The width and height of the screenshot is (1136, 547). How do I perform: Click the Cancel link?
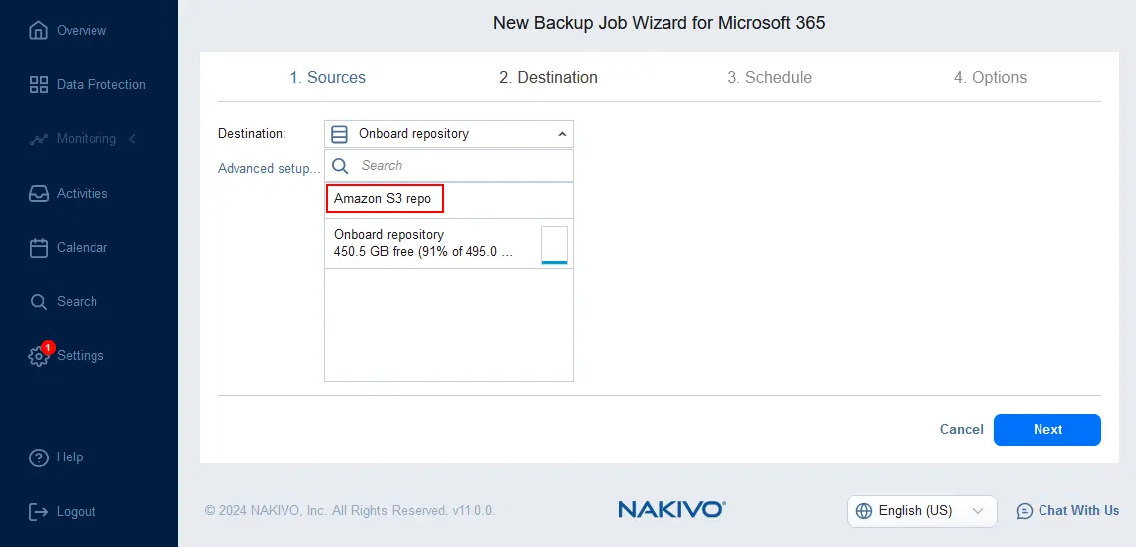click(x=961, y=430)
